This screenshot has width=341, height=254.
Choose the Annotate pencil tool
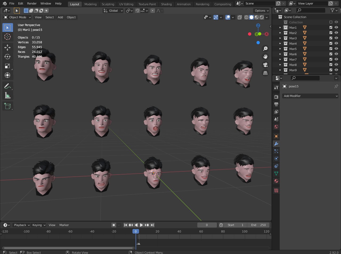tap(7, 86)
